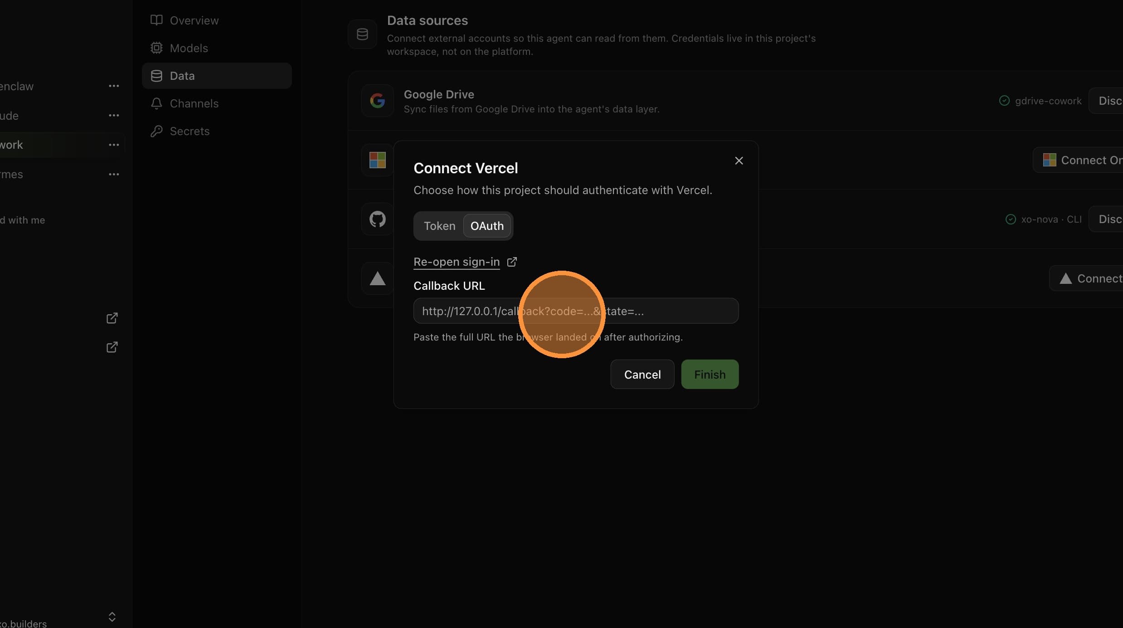Click the Google Drive logo icon
The width and height of the screenshot is (1123, 628).
(377, 101)
